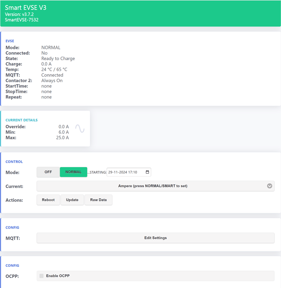This screenshot has width=281, height=288.
Task: Enable the OCPP checkbox
Action: point(41,276)
